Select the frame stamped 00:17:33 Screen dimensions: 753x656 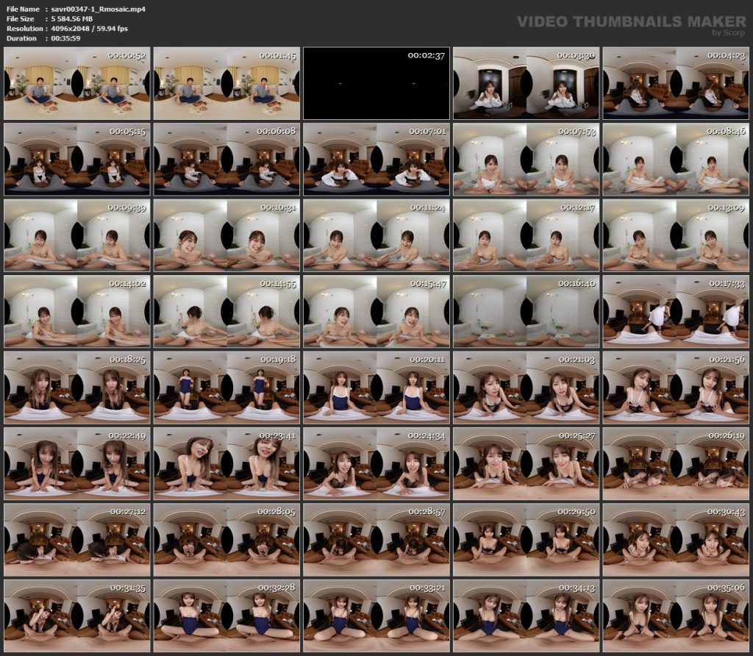pos(676,311)
